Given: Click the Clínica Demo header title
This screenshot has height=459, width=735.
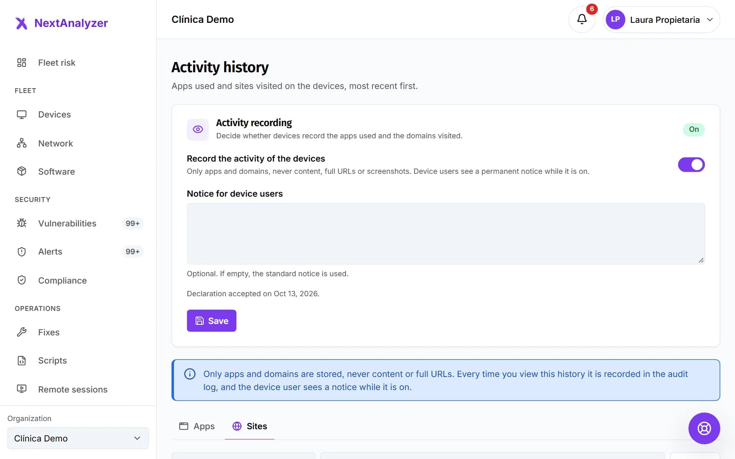Looking at the screenshot, I should click(x=203, y=19).
